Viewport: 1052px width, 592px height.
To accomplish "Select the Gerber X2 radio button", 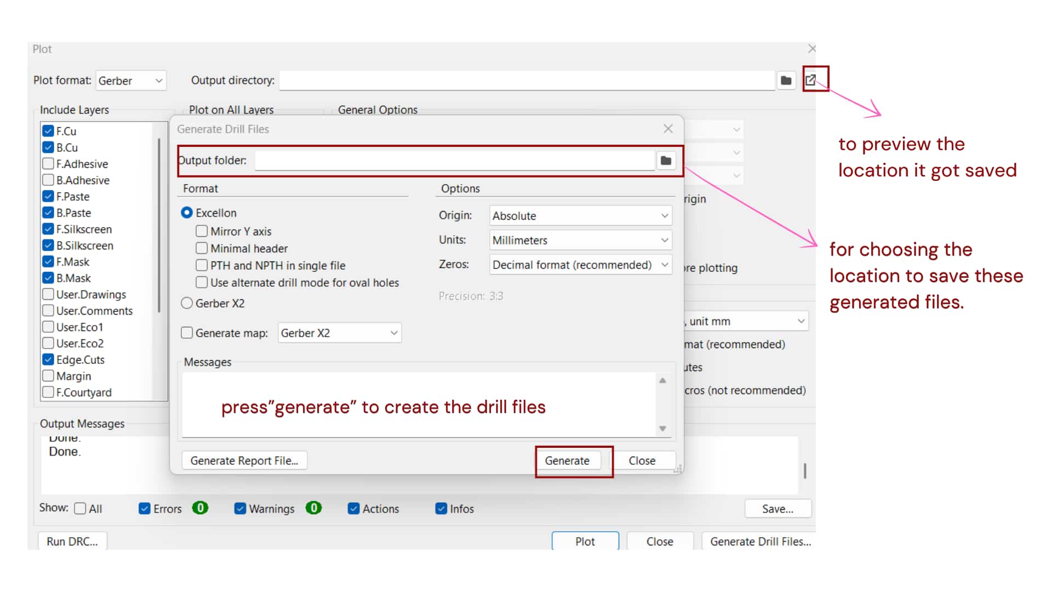I will click(x=187, y=303).
